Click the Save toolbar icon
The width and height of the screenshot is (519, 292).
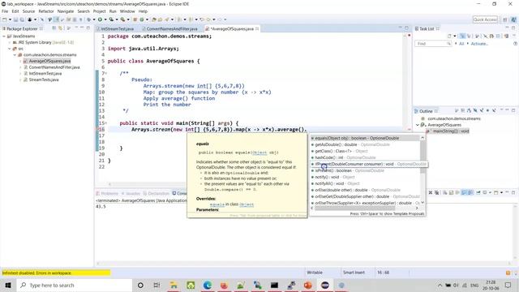click(x=15, y=19)
